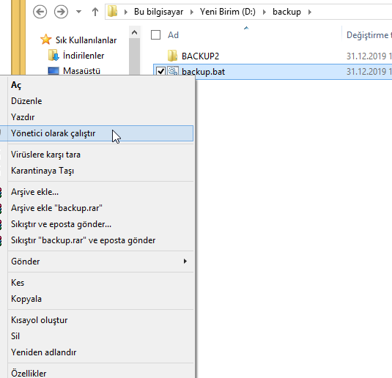Sort by the Ad column header
The image size is (392, 378).
click(173, 35)
